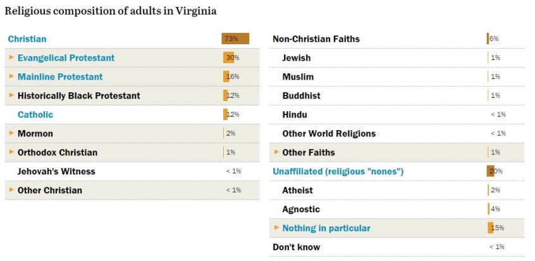Expand the Other Christian triangle
Viewport: 535px width, 261px height.
[11, 190]
